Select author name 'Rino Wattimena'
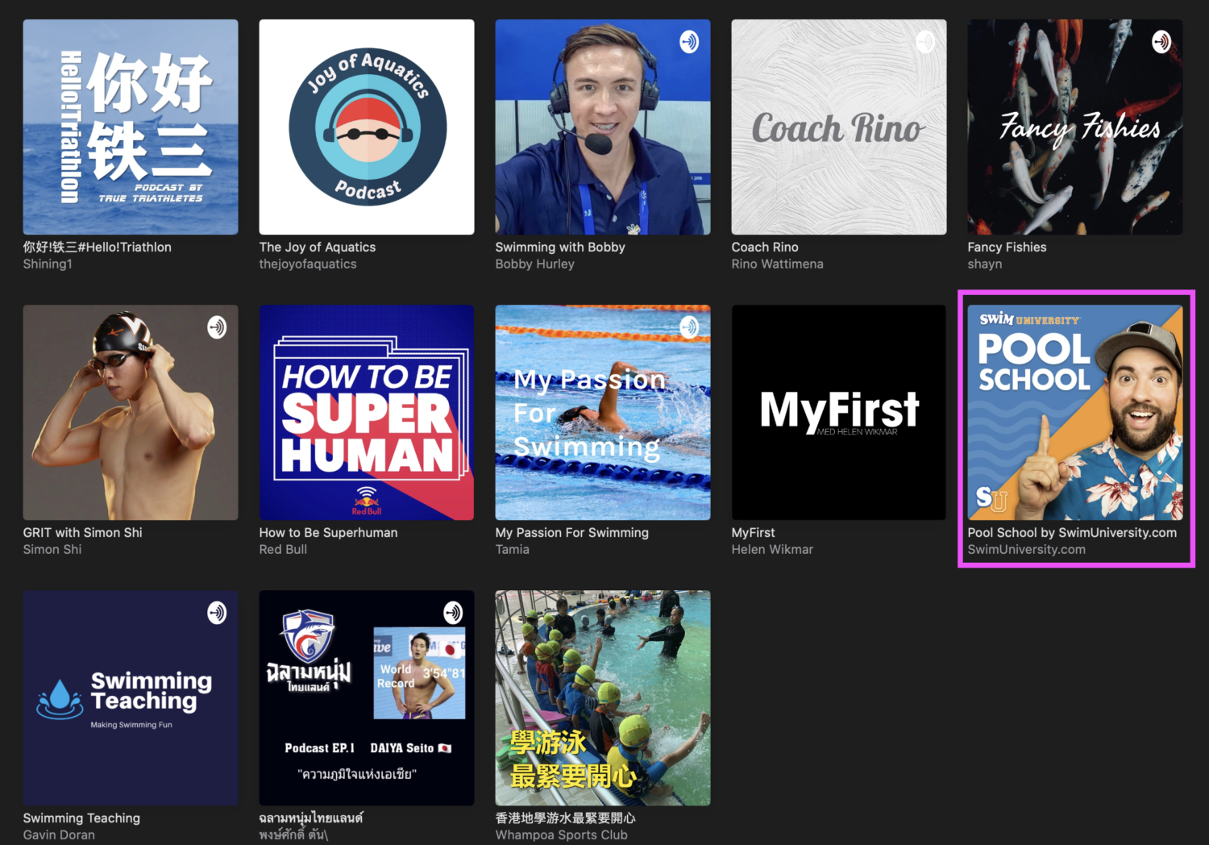This screenshot has height=845, width=1209. click(x=778, y=264)
